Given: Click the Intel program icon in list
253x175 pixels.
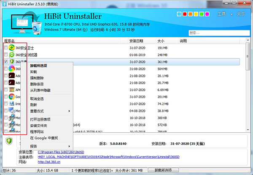Looking at the screenshot, I should point(12,104).
